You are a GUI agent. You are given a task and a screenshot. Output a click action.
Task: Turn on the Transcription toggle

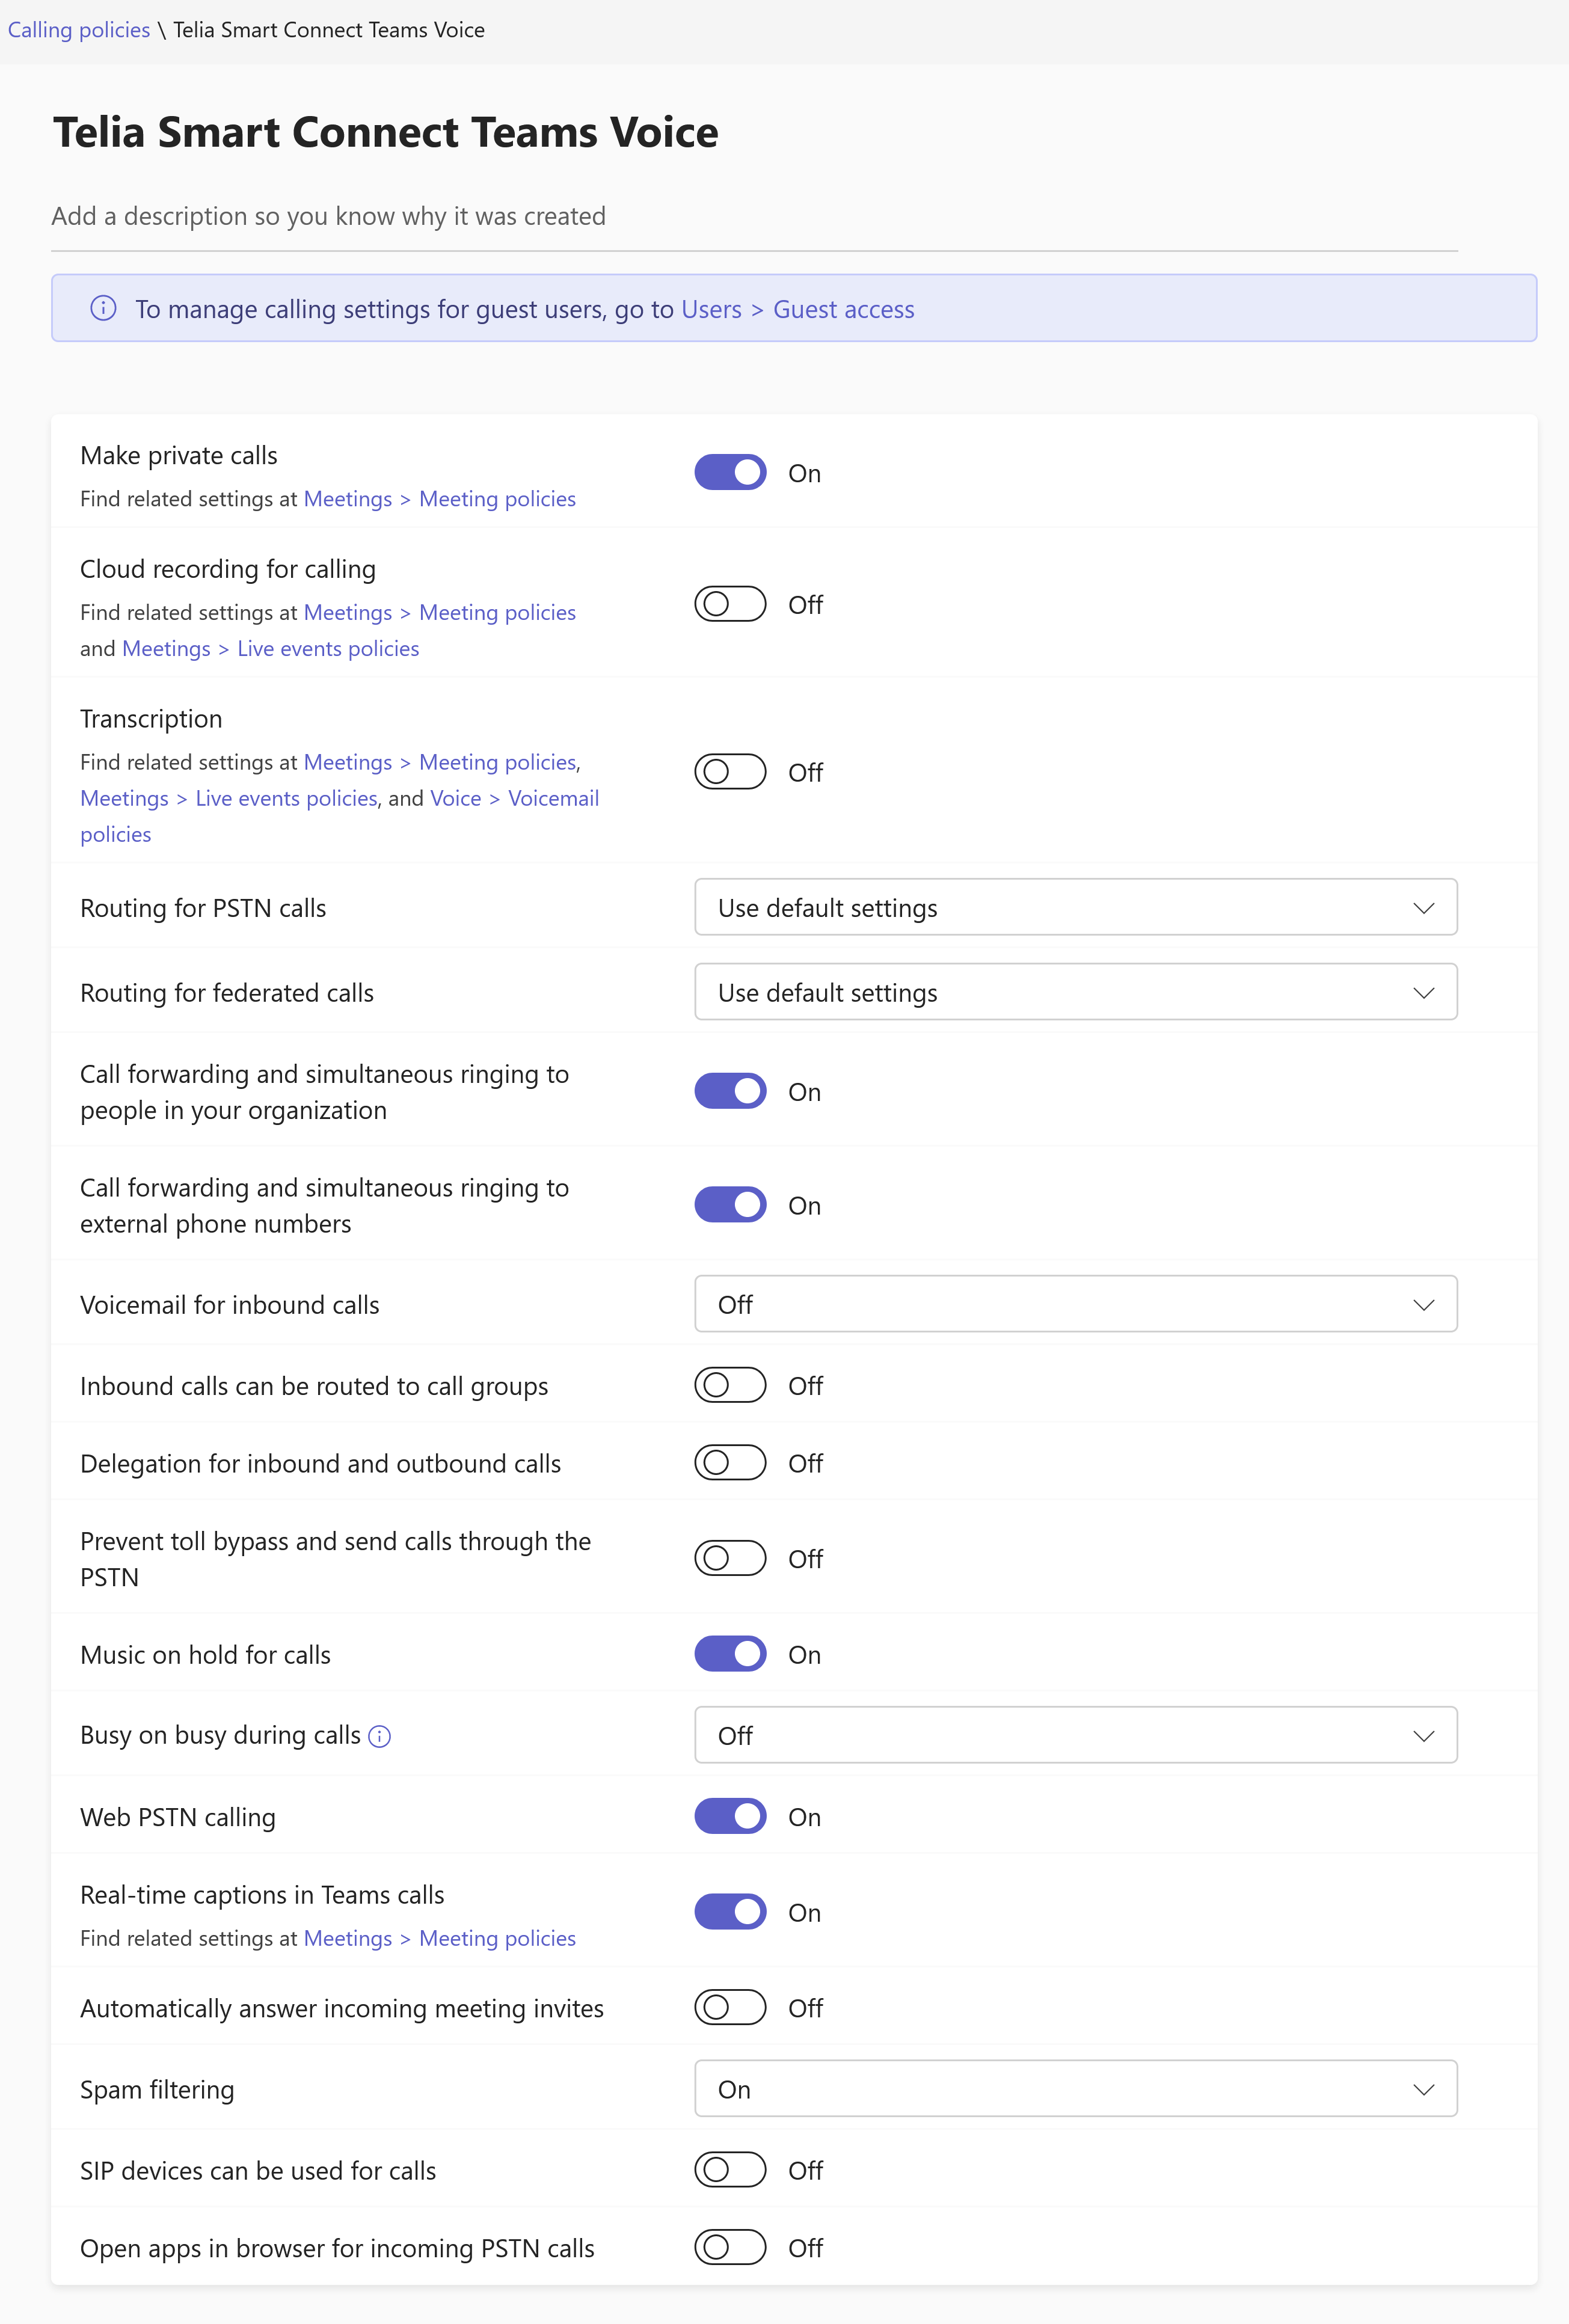(x=730, y=772)
